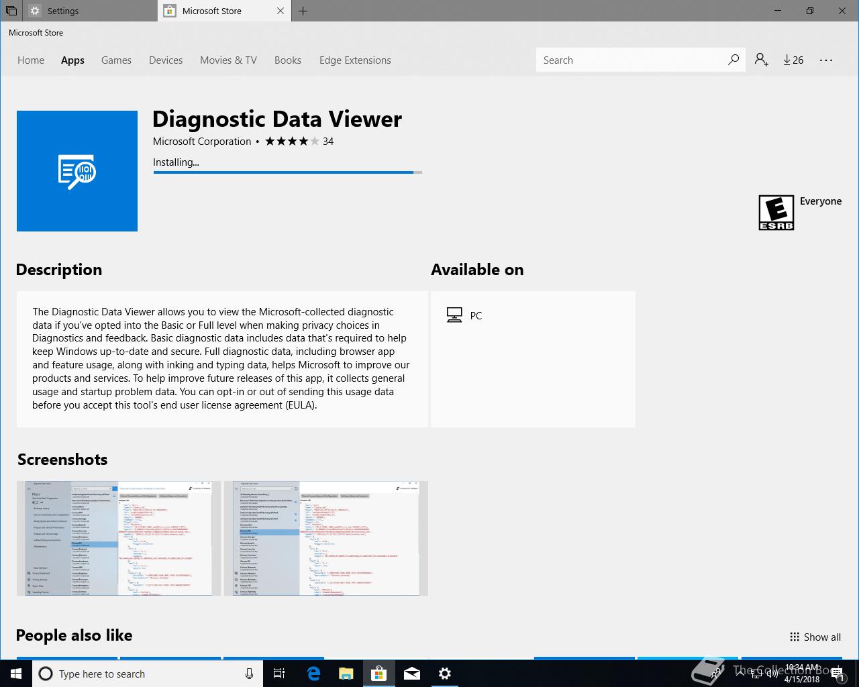Click the star rating with 34 reviews
Screen dimensions: 859x687
tap(299, 142)
